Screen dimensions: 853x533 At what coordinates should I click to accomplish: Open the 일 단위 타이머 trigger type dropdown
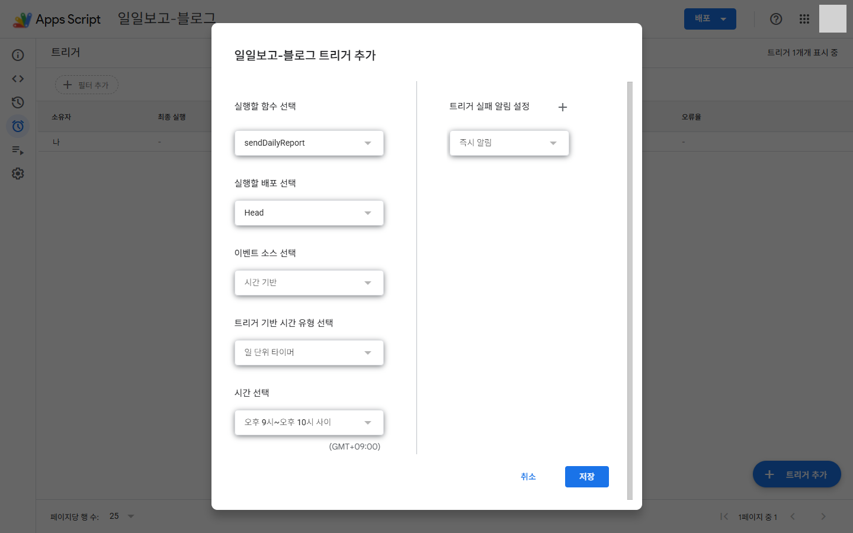[x=309, y=353]
